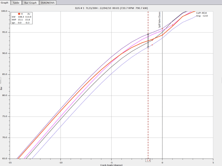Click the 65.0 y-axis tick label

[5, 158]
